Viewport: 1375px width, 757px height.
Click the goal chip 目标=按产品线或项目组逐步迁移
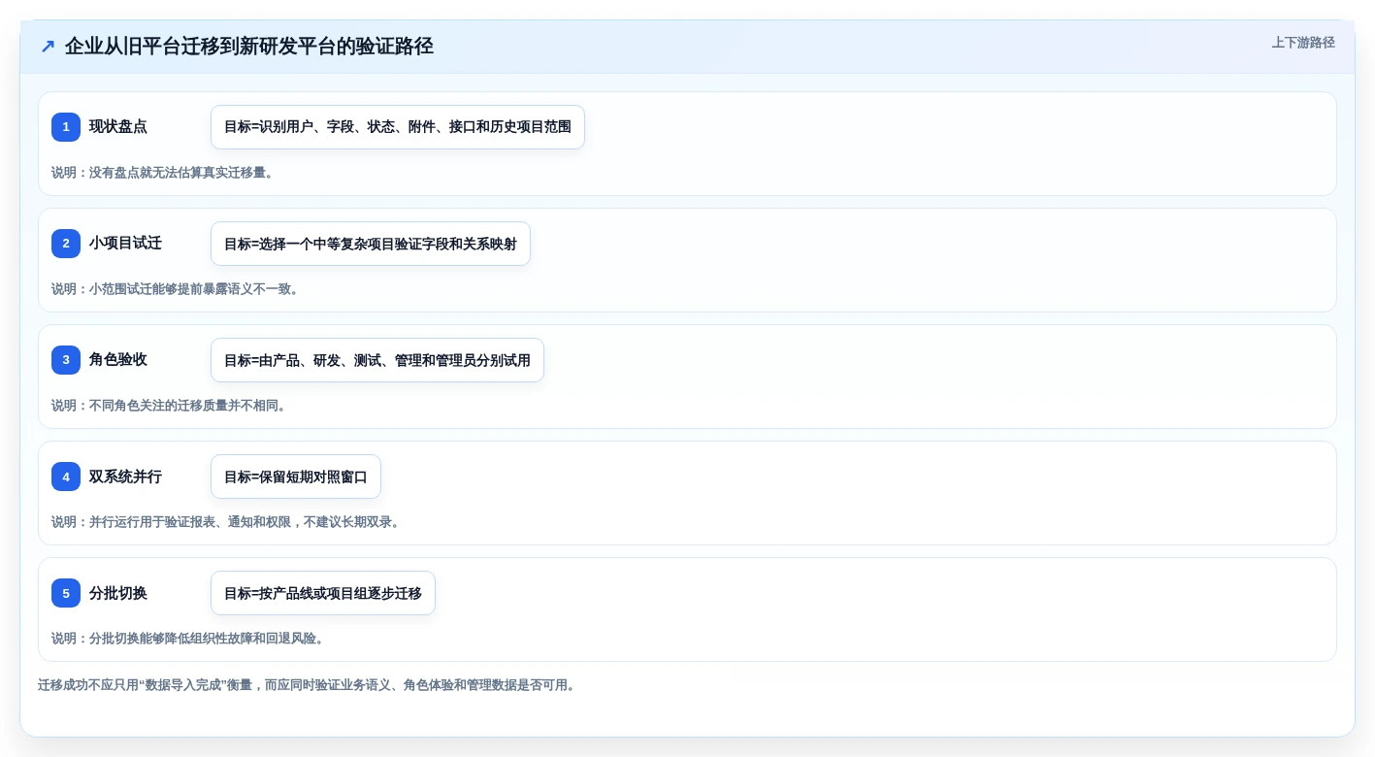click(323, 593)
